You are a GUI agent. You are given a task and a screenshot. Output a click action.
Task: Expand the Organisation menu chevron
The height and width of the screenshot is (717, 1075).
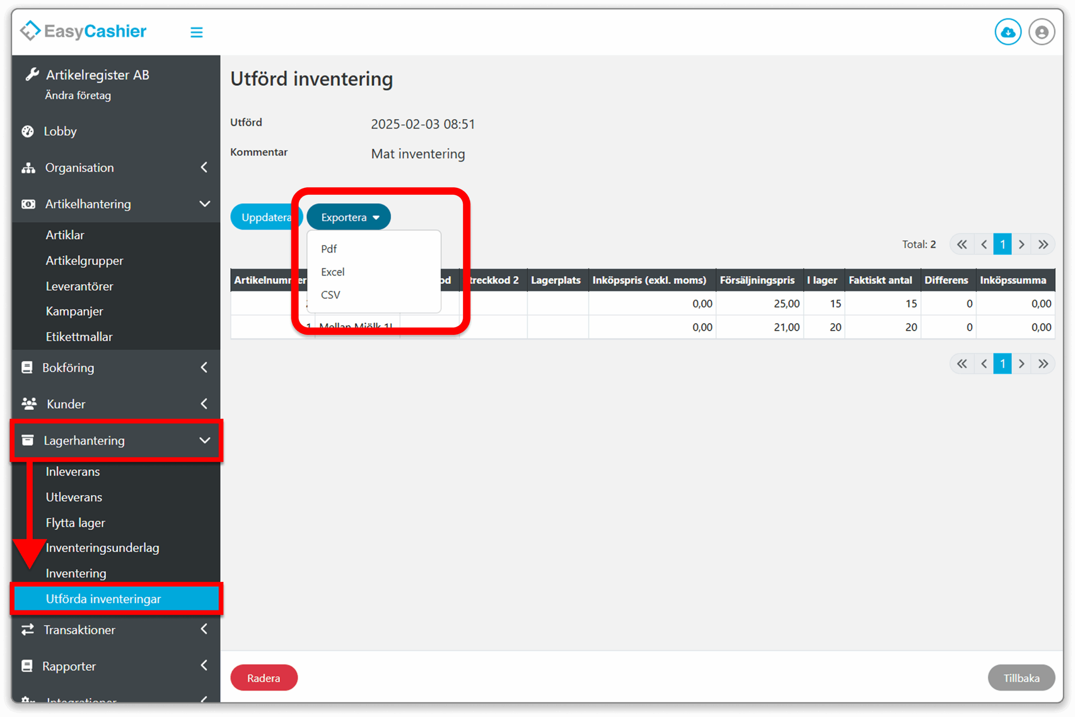[x=205, y=167]
